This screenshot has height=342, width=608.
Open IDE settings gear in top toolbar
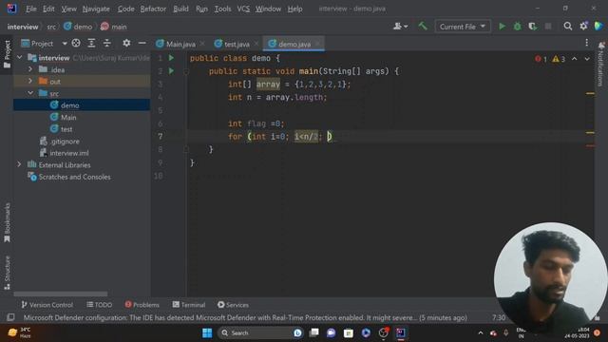(x=583, y=27)
